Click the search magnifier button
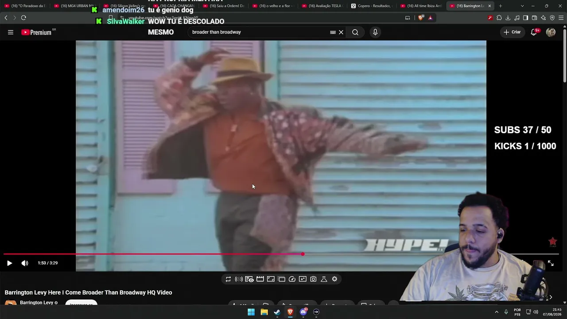 point(355,32)
